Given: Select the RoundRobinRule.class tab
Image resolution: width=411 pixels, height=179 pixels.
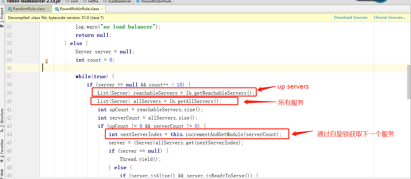Looking at the screenshot, I should 79,9.
